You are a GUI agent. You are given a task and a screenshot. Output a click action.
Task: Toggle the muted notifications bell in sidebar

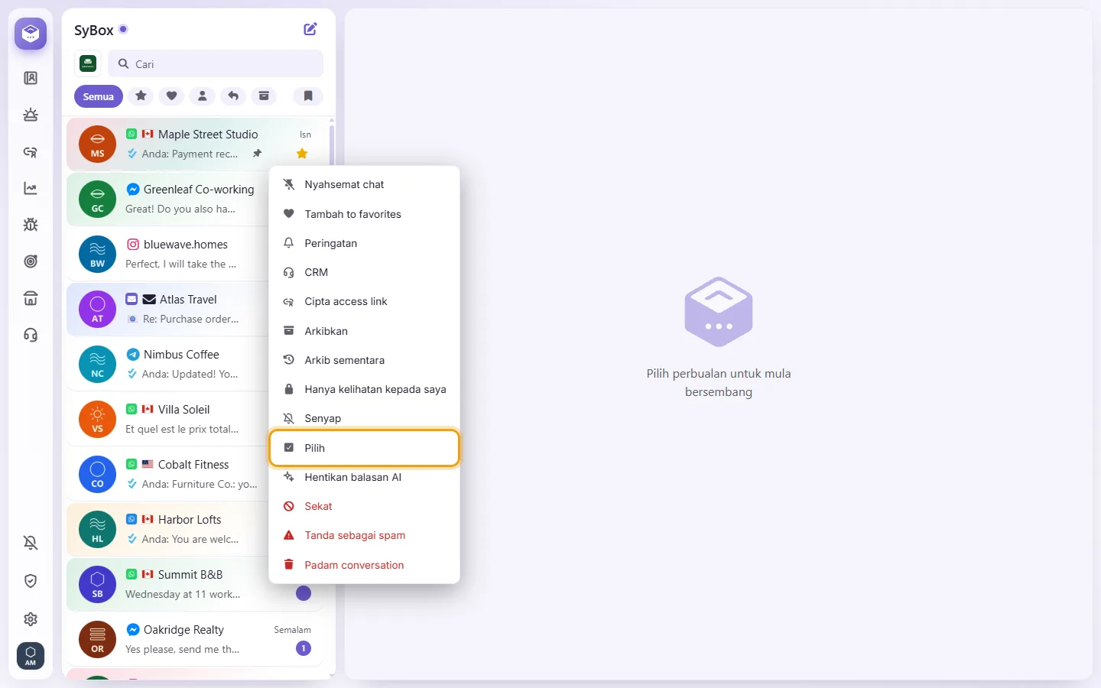tap(31, 543)
